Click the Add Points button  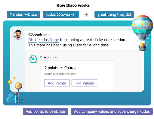(57, 83)
